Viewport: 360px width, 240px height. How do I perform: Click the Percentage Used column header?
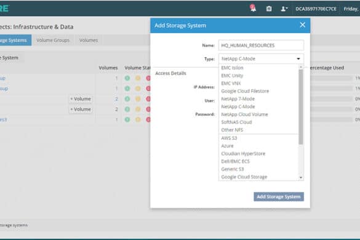click(327, 68)
